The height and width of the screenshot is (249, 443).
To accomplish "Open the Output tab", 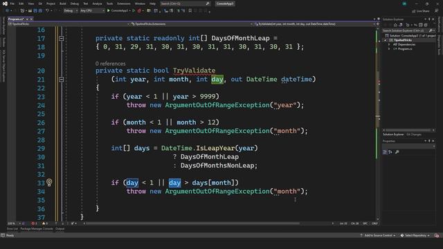I will pyautogui.click(x=60, y=229).
